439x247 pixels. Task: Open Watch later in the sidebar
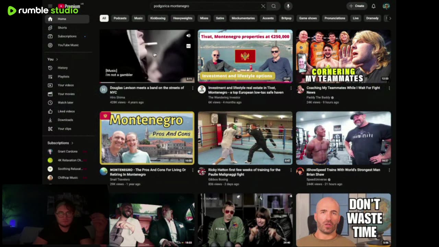67,103
